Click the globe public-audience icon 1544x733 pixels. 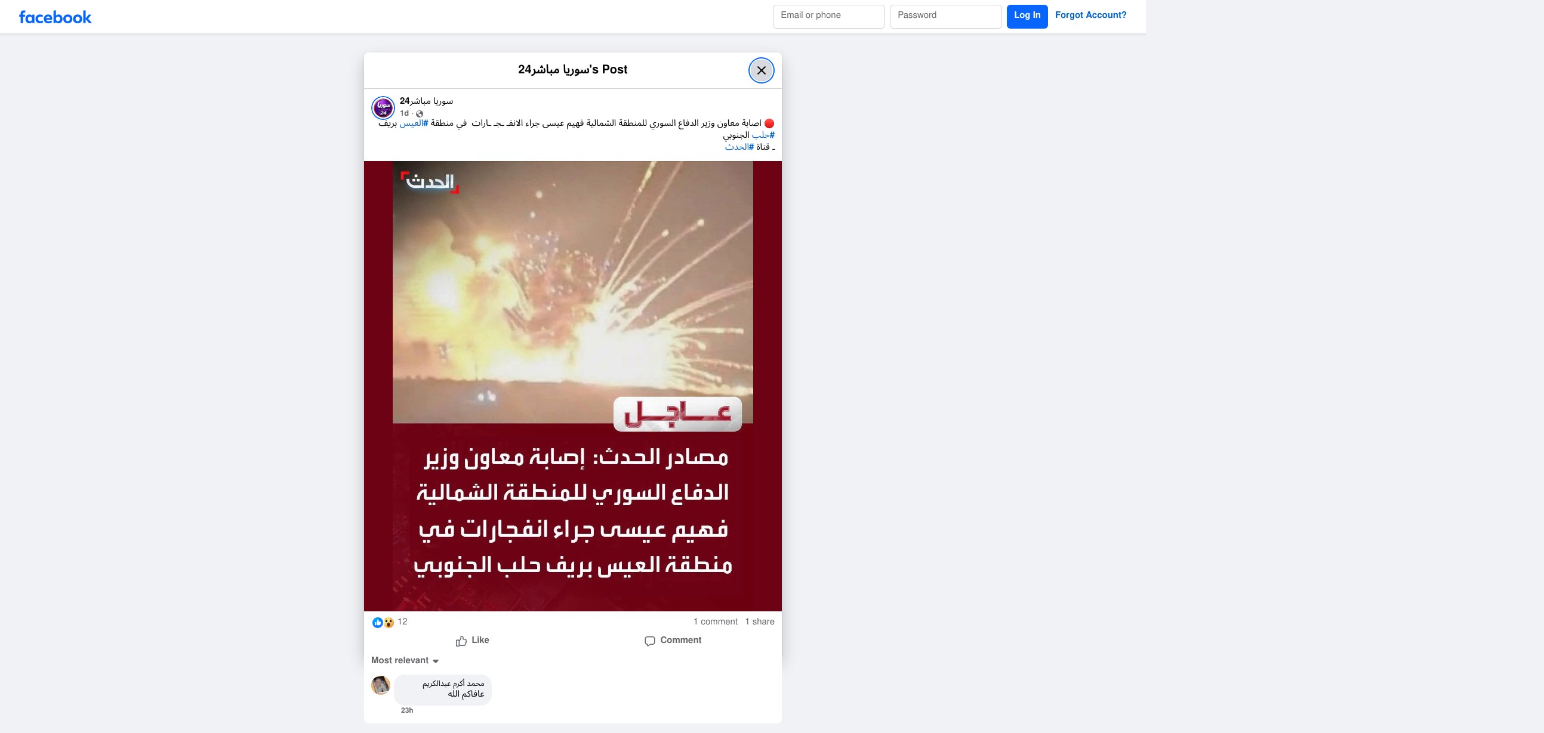tap(420, 114)
